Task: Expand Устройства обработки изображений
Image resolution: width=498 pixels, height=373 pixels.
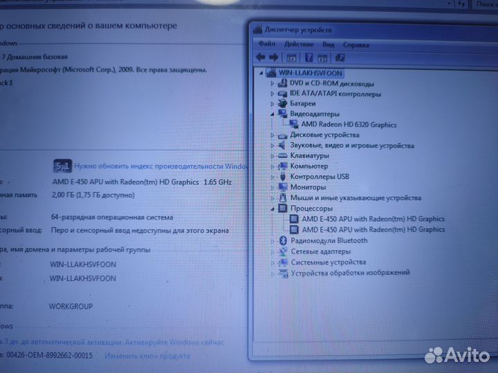Action: click(x=273, y=274)
